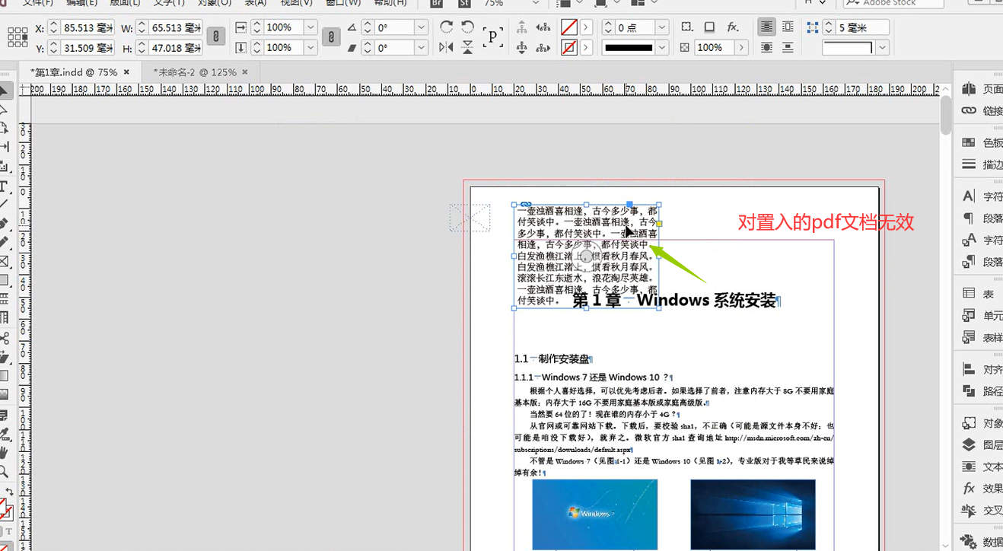The width and height of the screenshot is (1003, 551).
Task: Close the *第1章.indd document tab
Action: [x=126, y=72]
